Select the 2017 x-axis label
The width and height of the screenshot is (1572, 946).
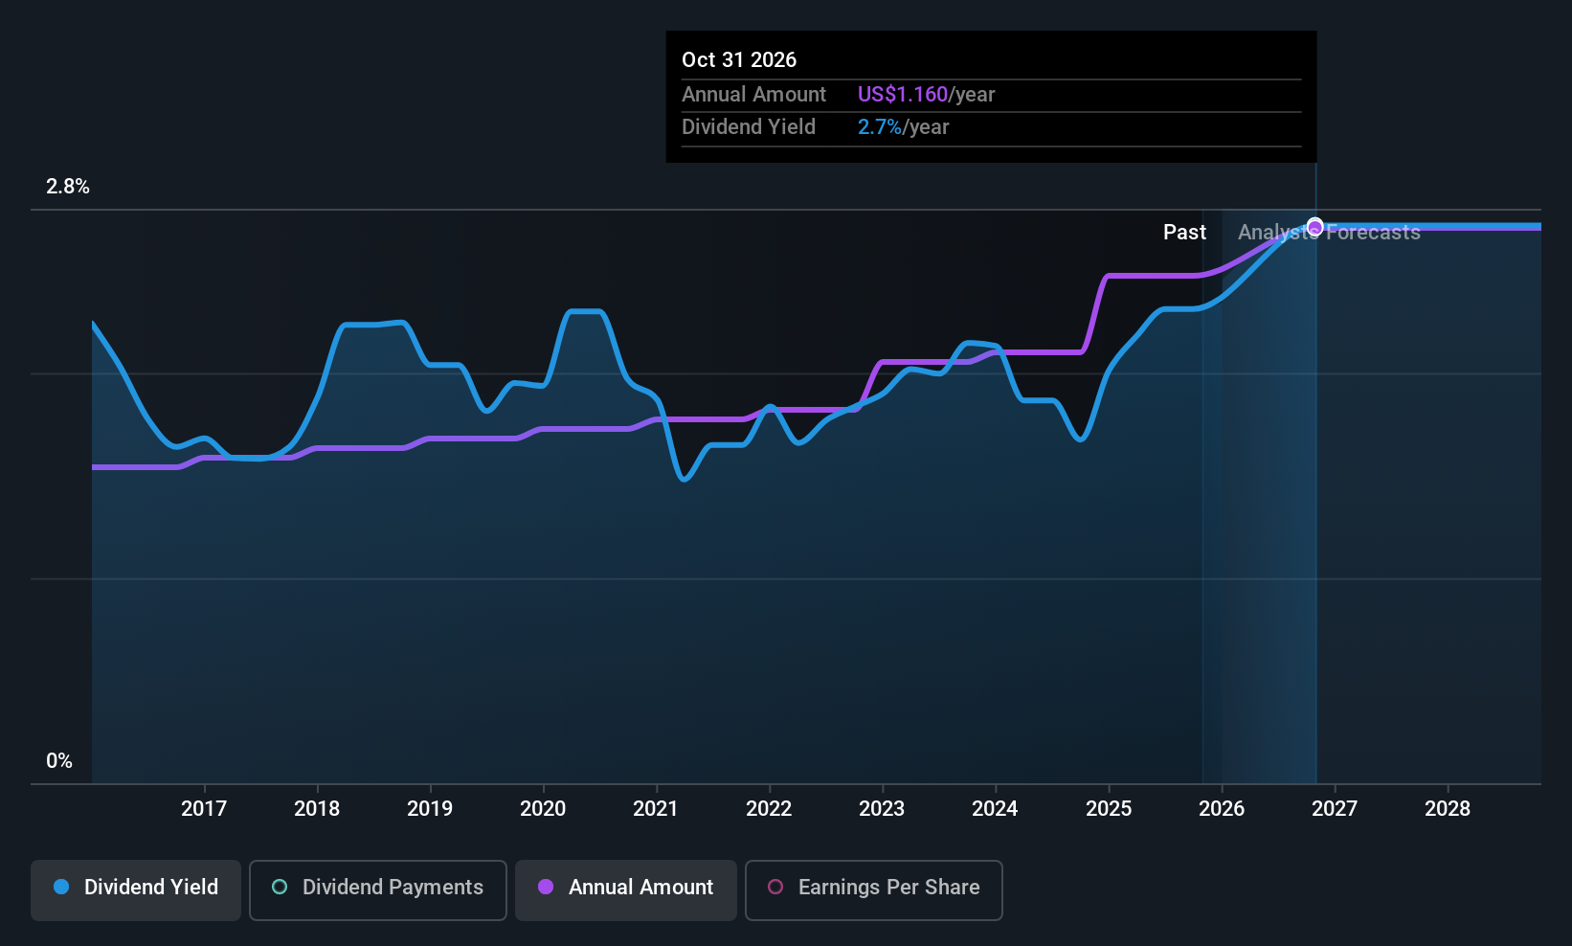click(204, 808)
